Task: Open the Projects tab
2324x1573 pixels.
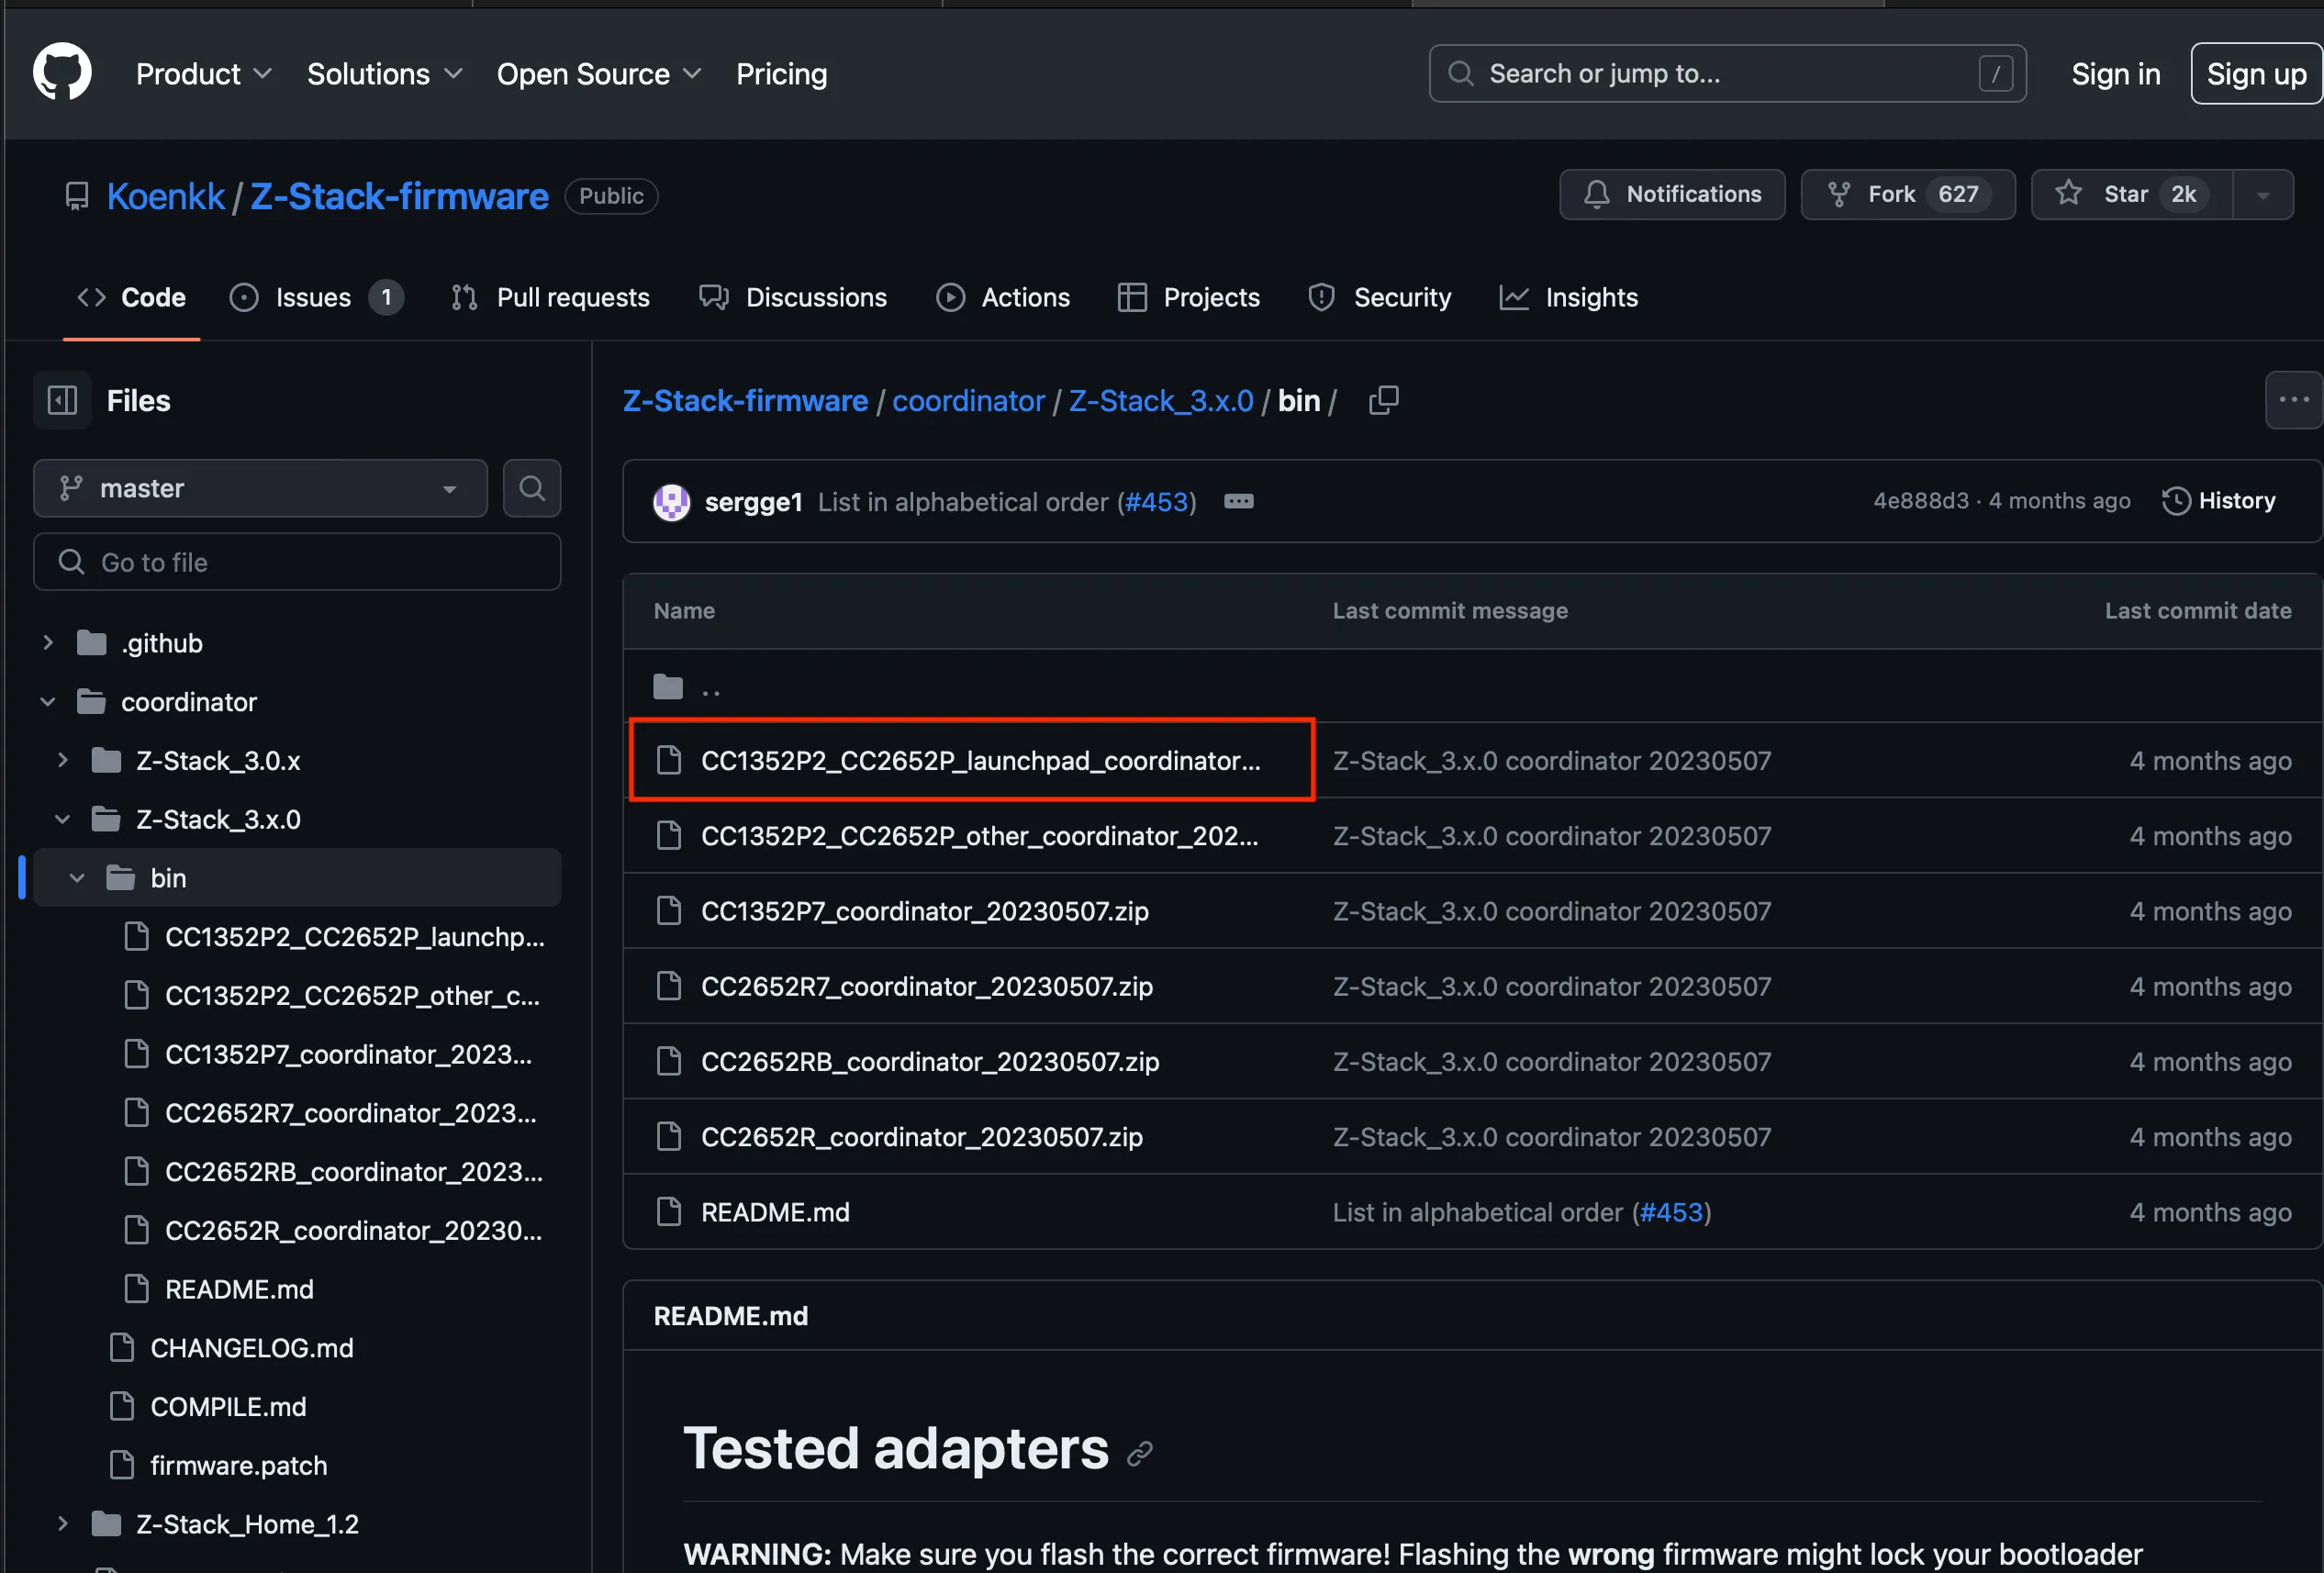Action: (1189, 297)
